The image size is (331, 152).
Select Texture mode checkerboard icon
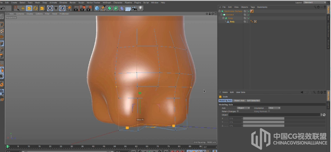pyautogui.click(x=2, y=31)
